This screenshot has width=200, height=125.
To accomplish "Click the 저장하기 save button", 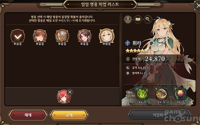I will click(x=159, y=115).
